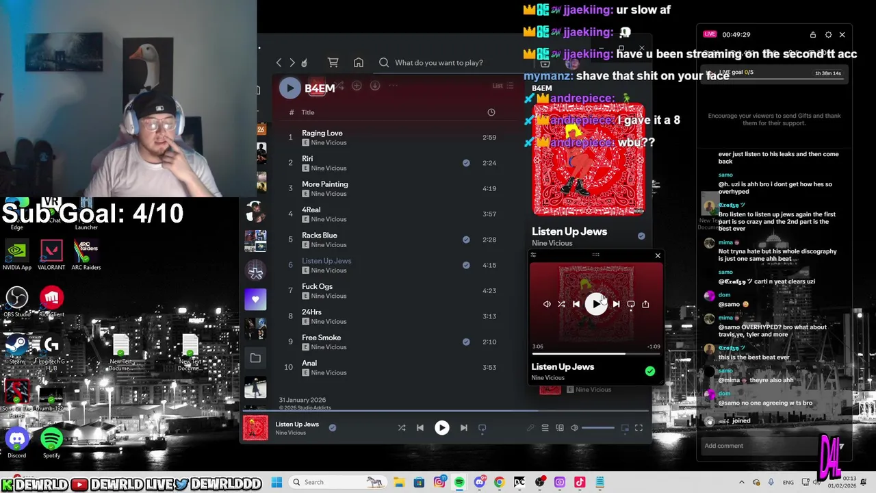The height and width of the screenshot is (493, 876).
Task: Click the miniplayer progress bar
Action: (595, 354)
